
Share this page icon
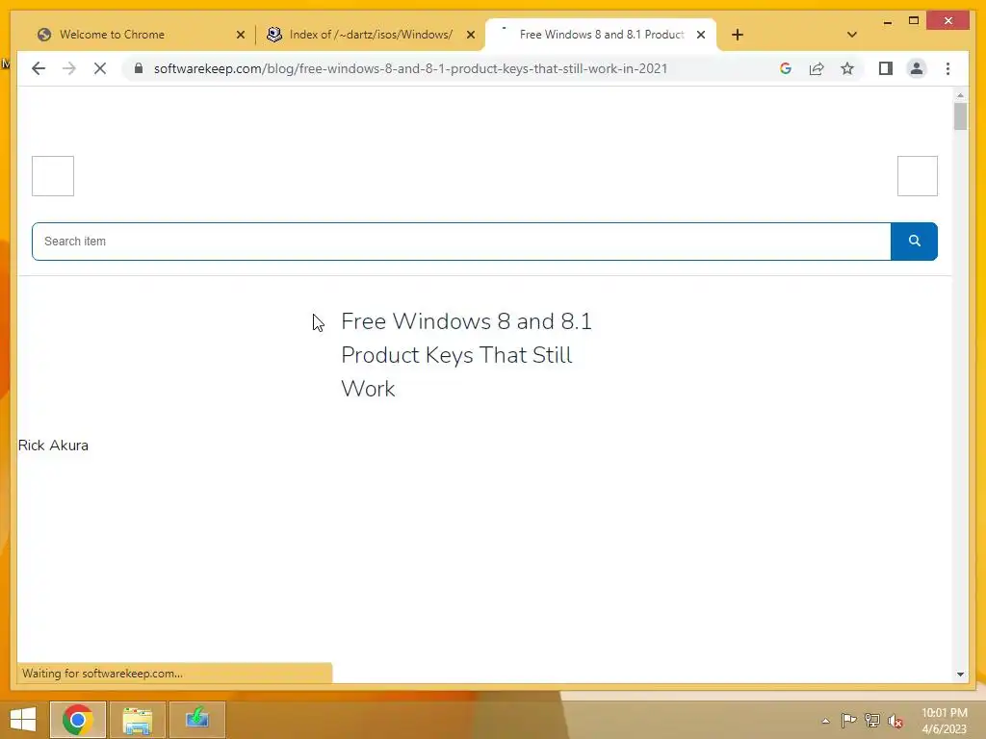point(817,68)
